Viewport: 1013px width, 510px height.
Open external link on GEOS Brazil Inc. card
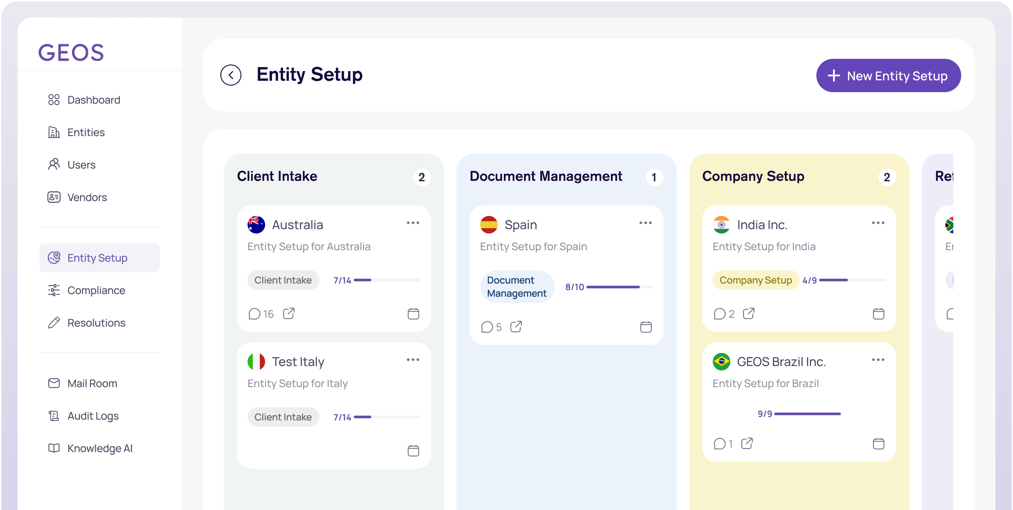(747, 444)
